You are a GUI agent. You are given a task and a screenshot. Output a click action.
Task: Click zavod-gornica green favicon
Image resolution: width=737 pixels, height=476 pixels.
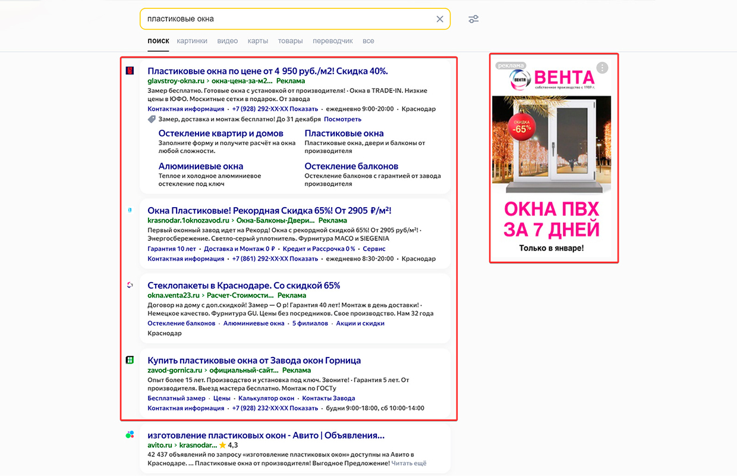[x=130, y=360]
